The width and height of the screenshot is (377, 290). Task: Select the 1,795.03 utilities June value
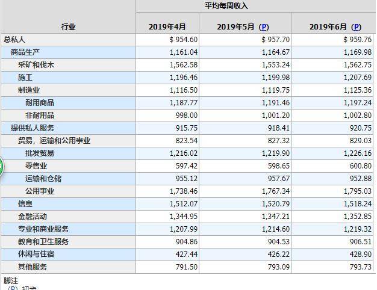point(358,191)
